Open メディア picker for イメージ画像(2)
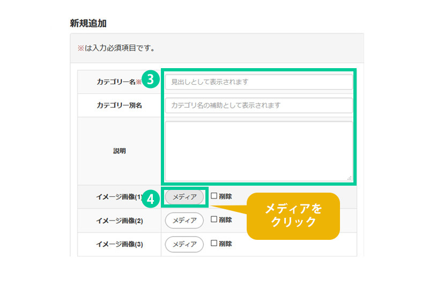 coord(184,220)
